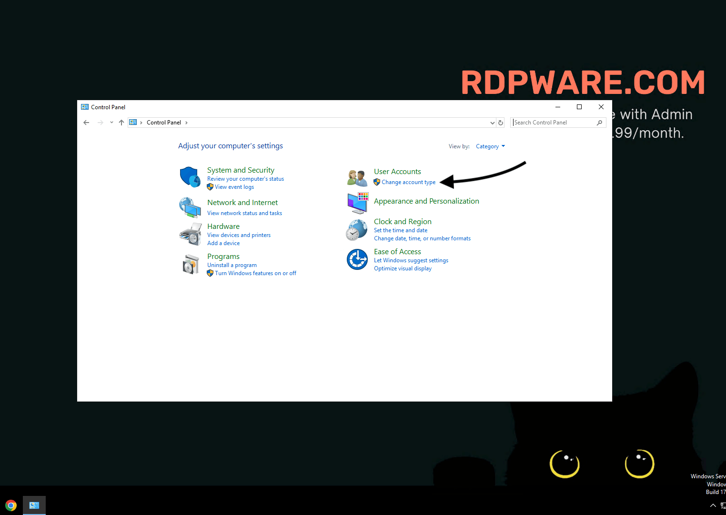Viewport: 726px width, 515px height.
Task: Minimize the Control Panel window
Action: click(557, 107)
